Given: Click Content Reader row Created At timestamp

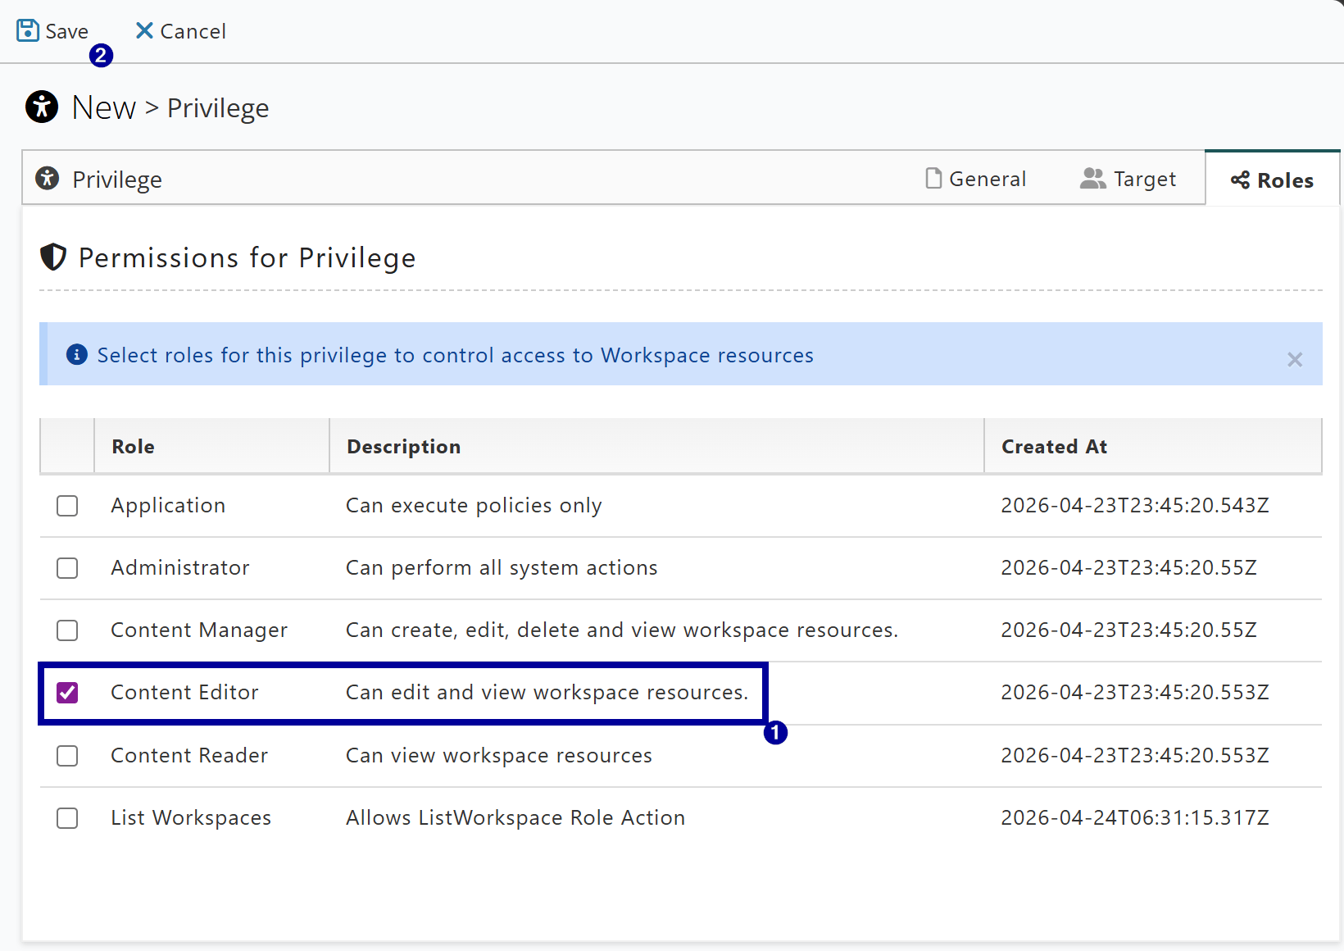Looking at the screenshot, I should click(1135, 756).
